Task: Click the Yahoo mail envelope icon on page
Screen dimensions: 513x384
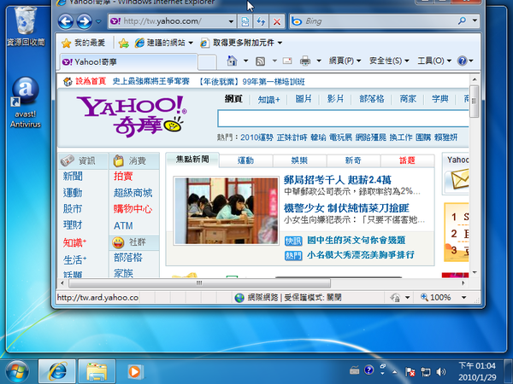Action: [x=460, y=179]
